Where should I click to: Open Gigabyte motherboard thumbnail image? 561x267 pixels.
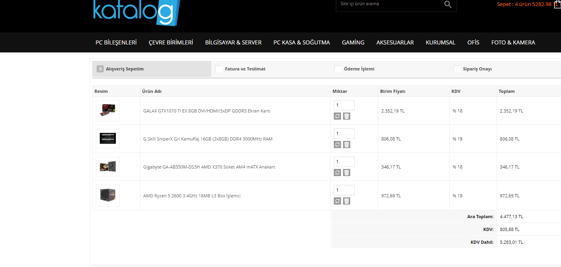pos(108,167)
